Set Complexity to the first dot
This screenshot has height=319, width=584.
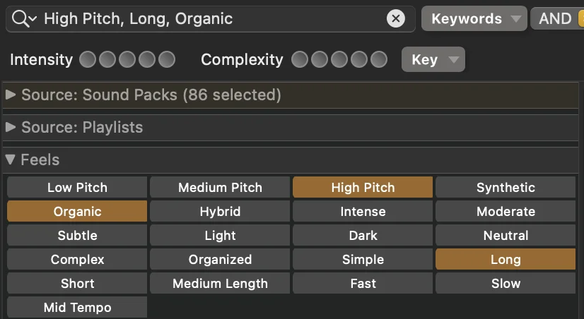tap(300, 59)
